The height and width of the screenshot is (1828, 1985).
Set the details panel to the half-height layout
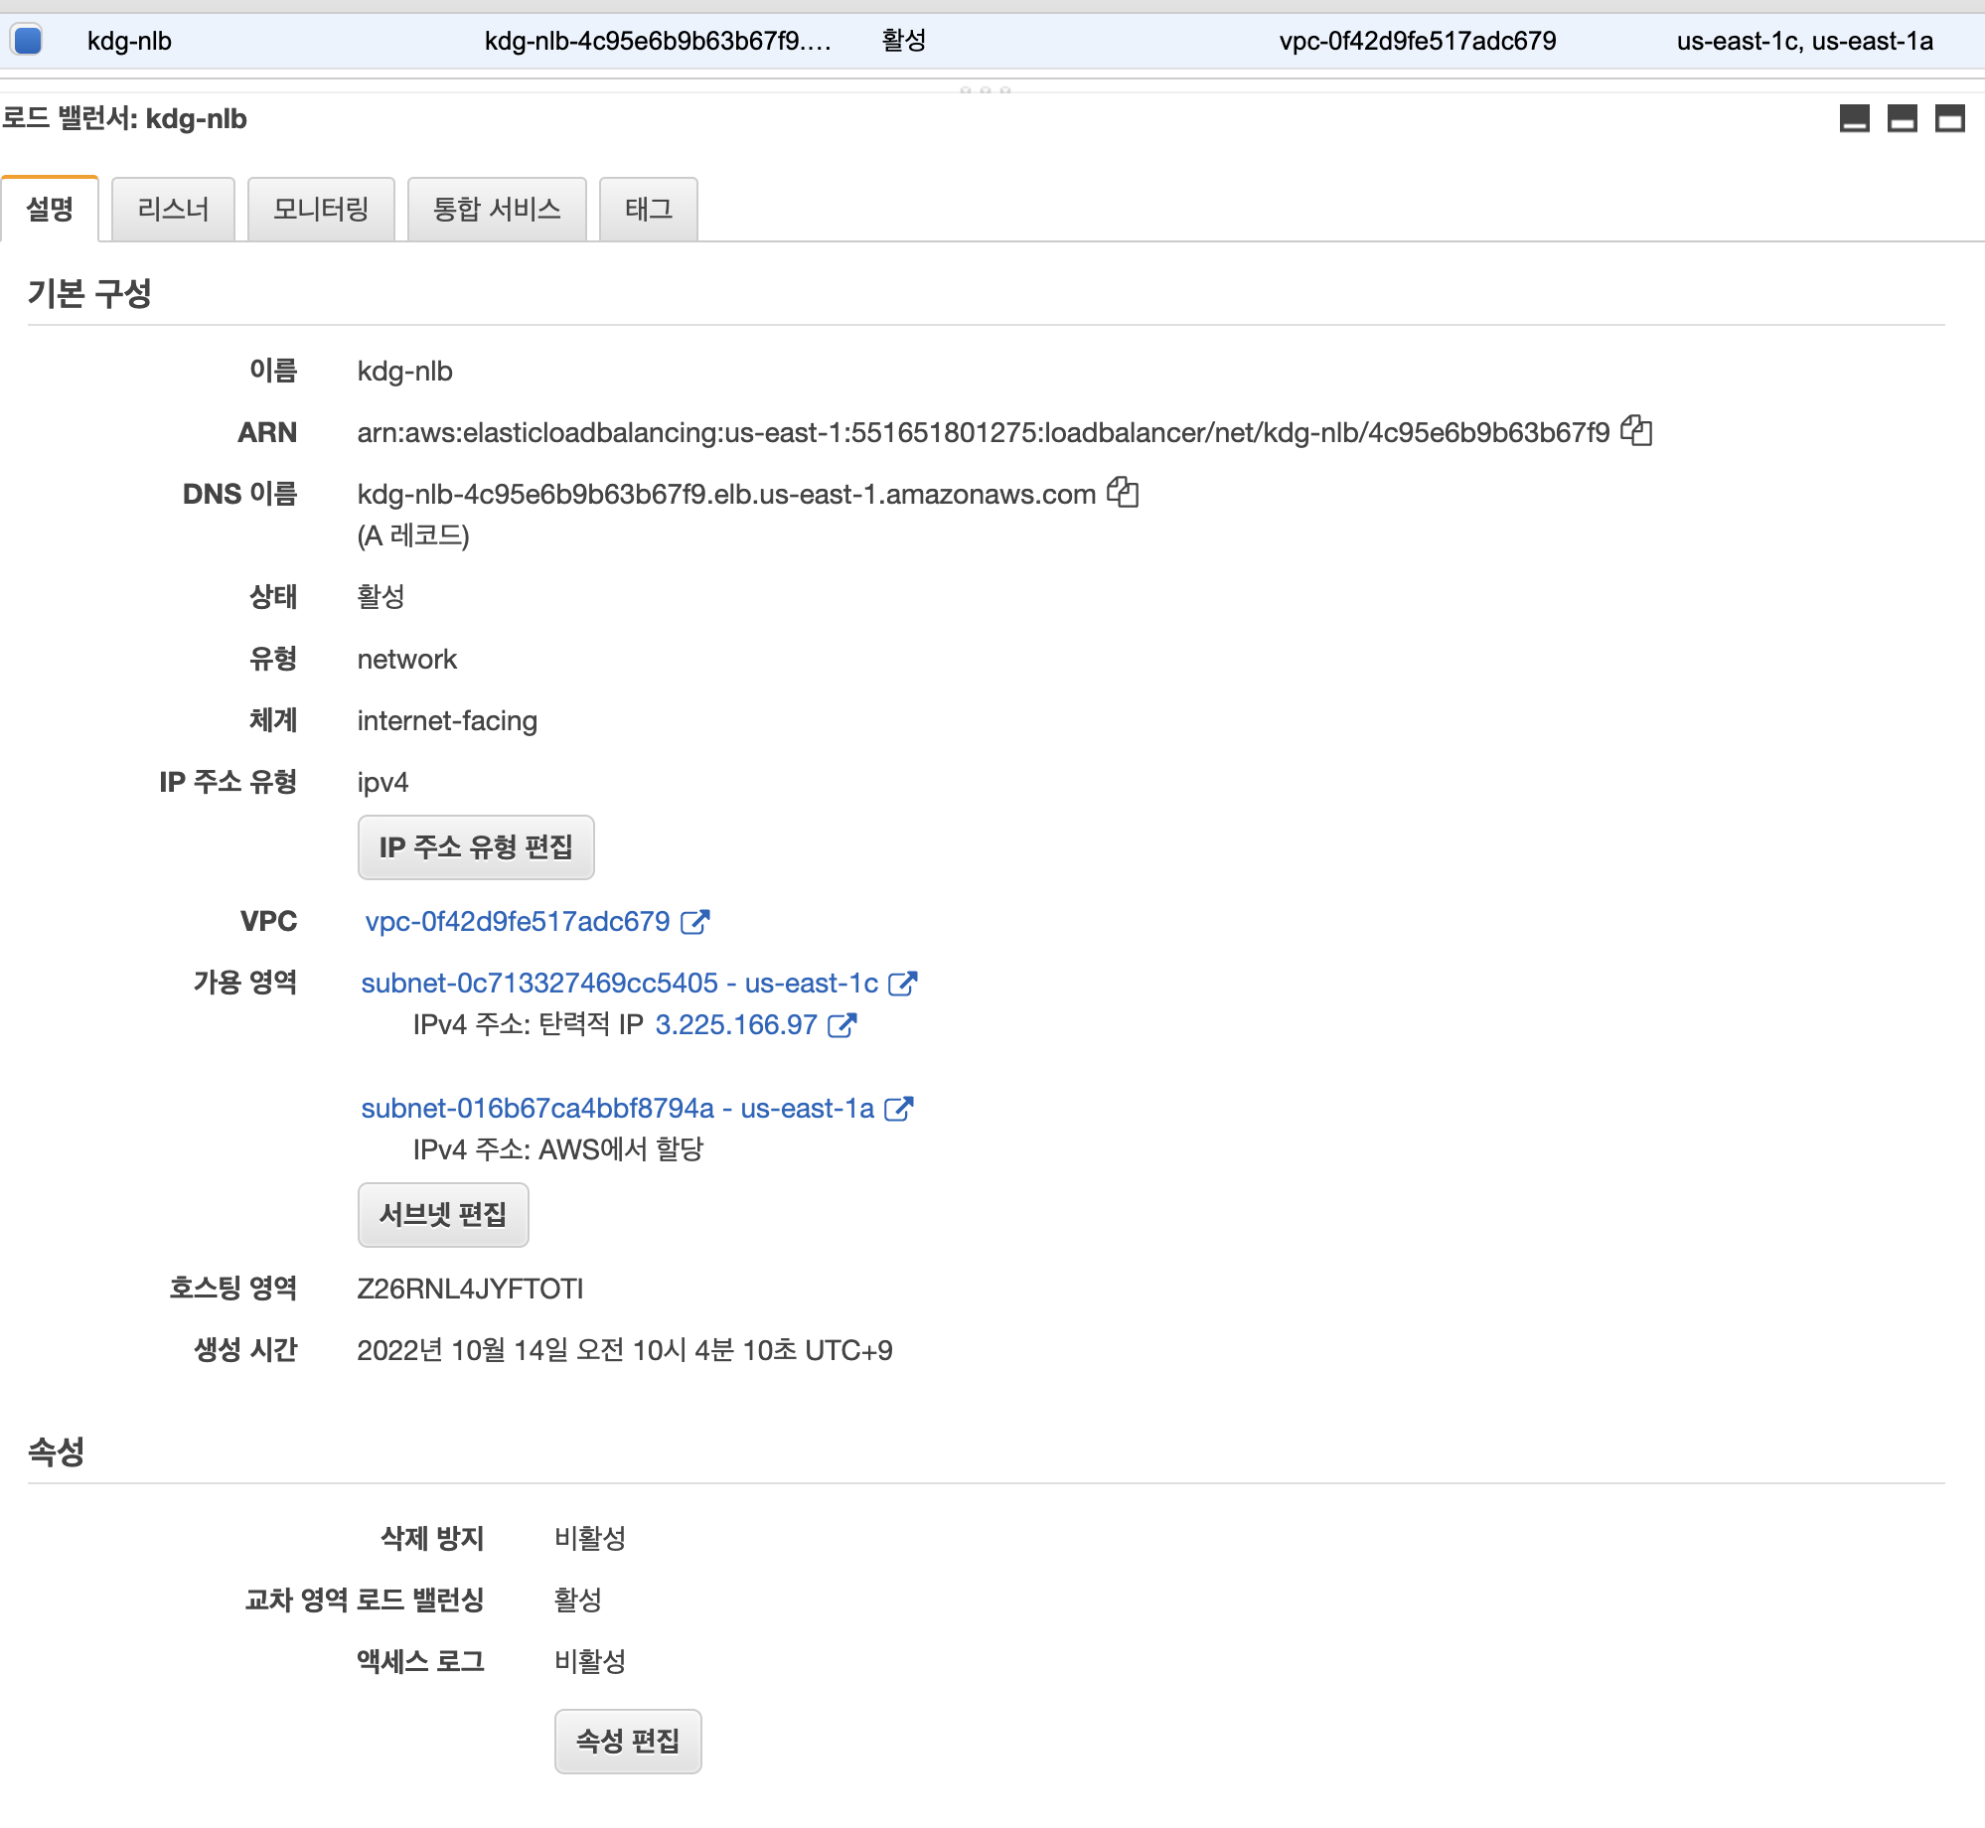1902,119
